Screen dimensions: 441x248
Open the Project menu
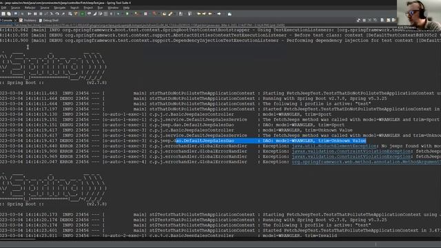point(88,8)
